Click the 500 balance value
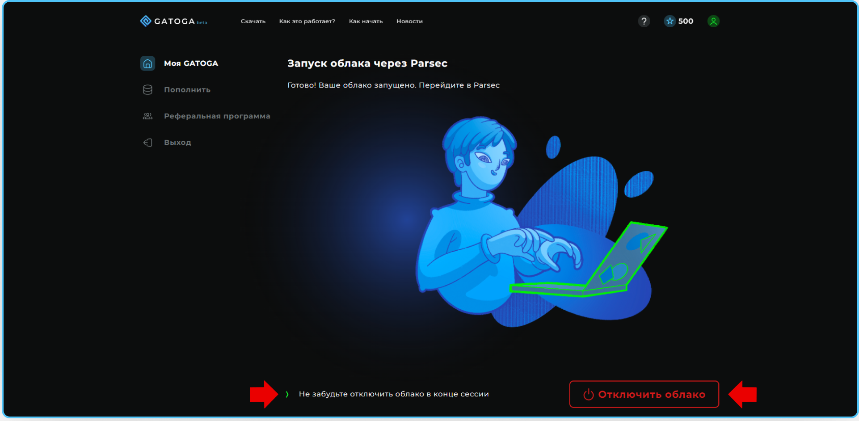 (686, 21)
